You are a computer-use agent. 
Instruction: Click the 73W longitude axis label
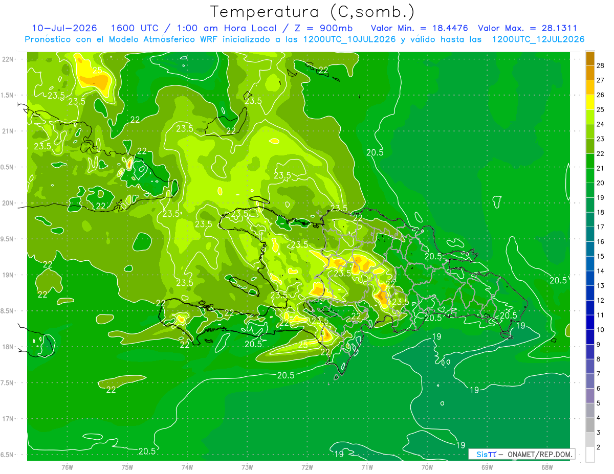tap(247, 467)
